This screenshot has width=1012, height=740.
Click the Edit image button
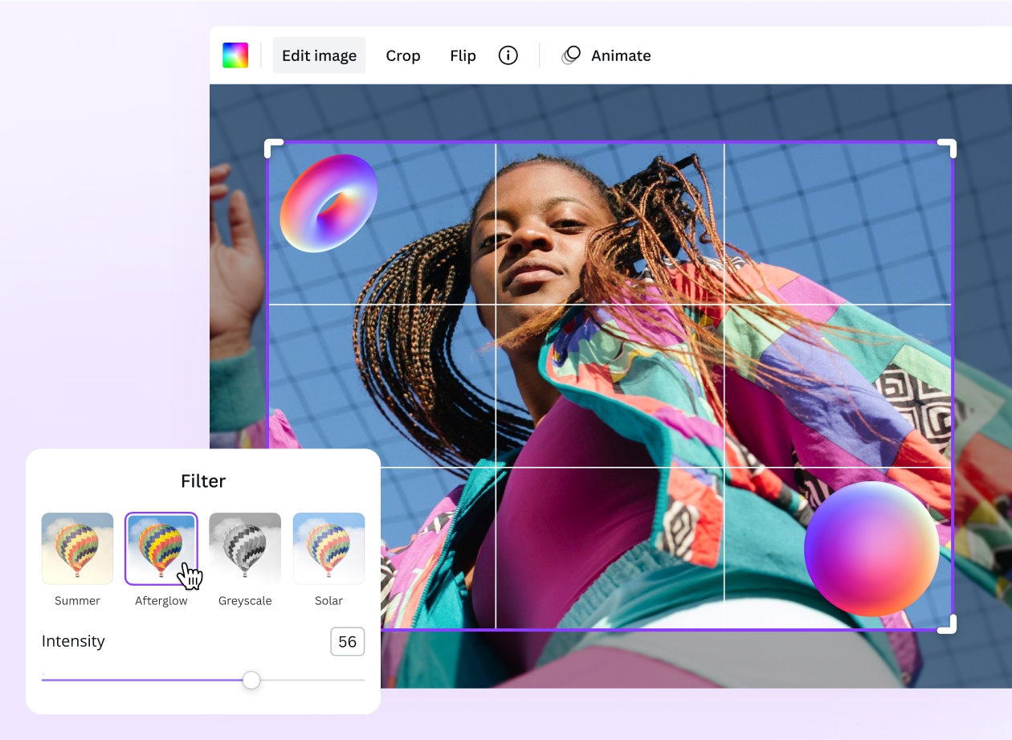coord(319,55)
